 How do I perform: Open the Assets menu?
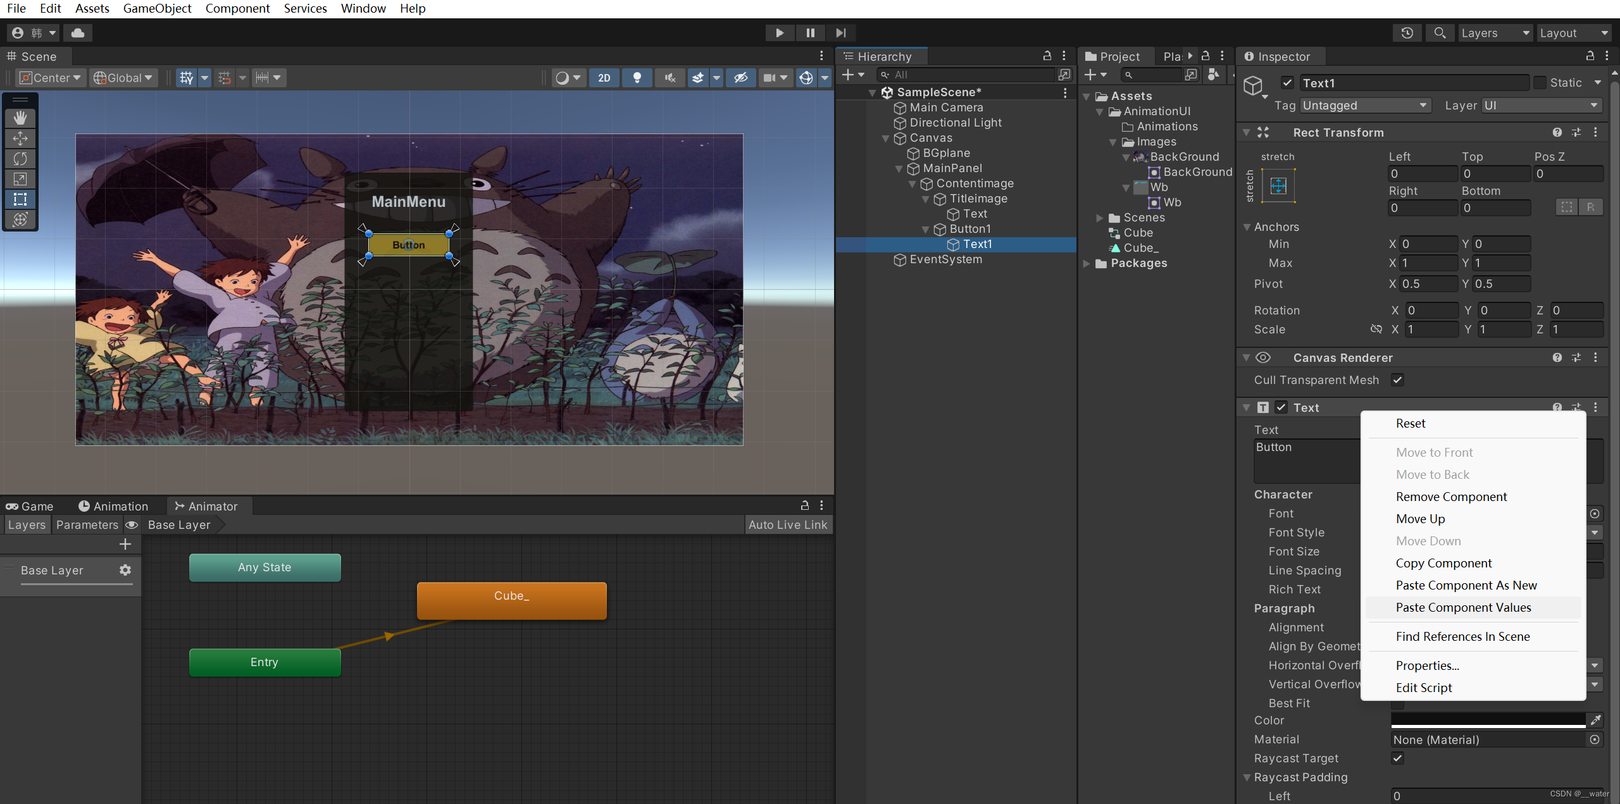point(92,8)
